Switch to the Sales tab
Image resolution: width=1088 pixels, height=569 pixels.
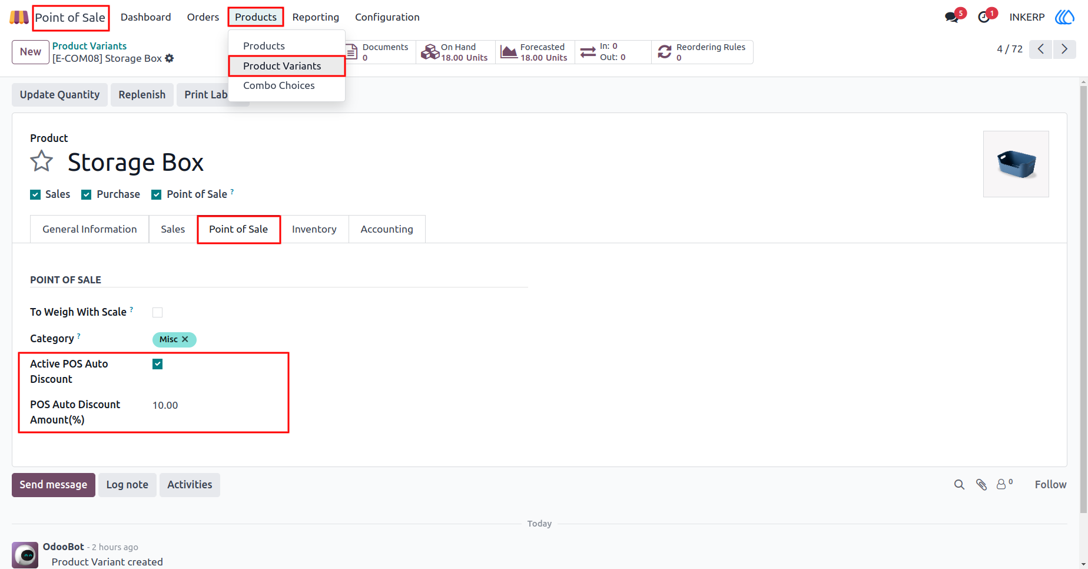(x=173, y=229)
